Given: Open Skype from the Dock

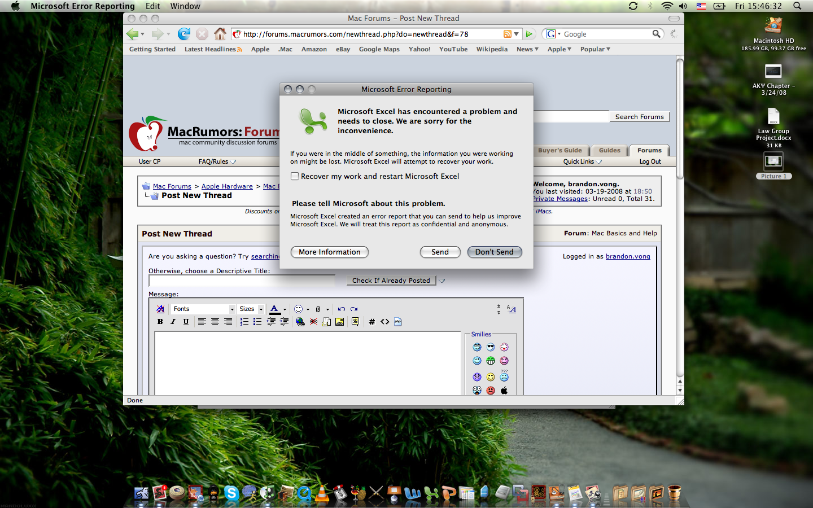Looking at the screenshot, I should point(231,493).
